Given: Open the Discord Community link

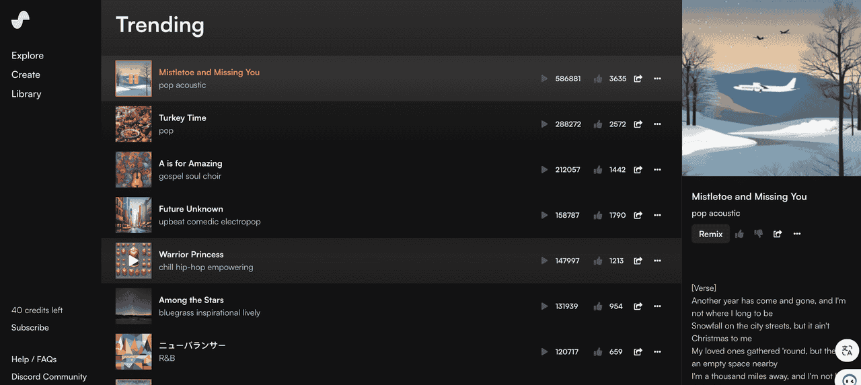Looking at the screenshot, I should click(x=49, y=377).
